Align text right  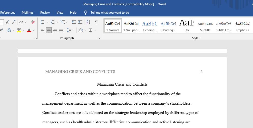pos(55,30)
